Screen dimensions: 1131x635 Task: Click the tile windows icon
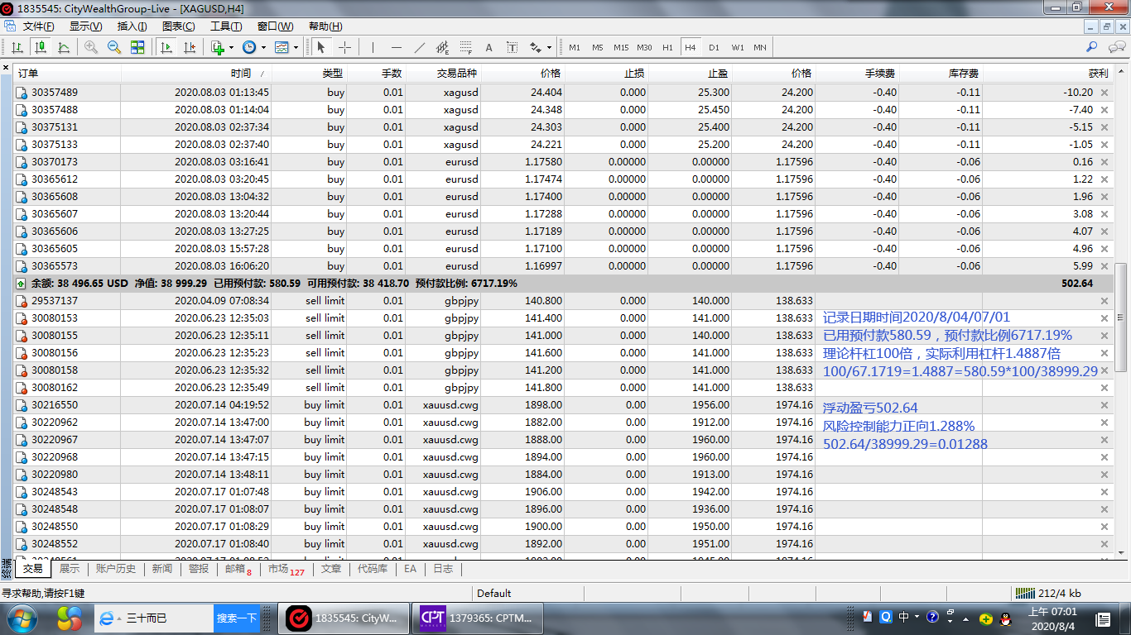click(137, 47)
